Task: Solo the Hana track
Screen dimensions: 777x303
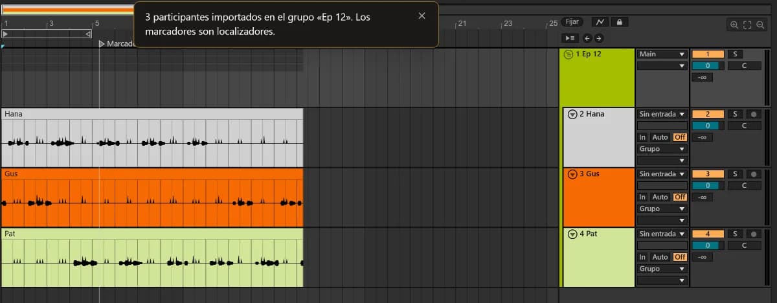Action: (x=735, y=114)
